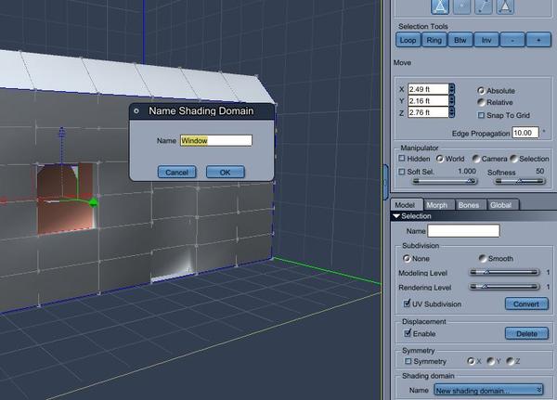Select the vertex selection mode icon
The height and width of the screenshot is (400, 557).
point(461,6)
